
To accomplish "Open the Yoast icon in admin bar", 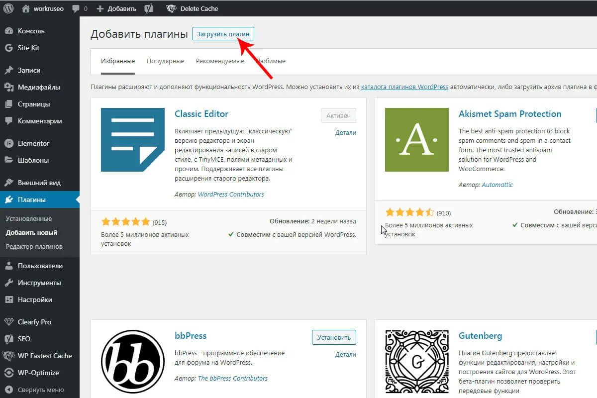I will (148, 8).
